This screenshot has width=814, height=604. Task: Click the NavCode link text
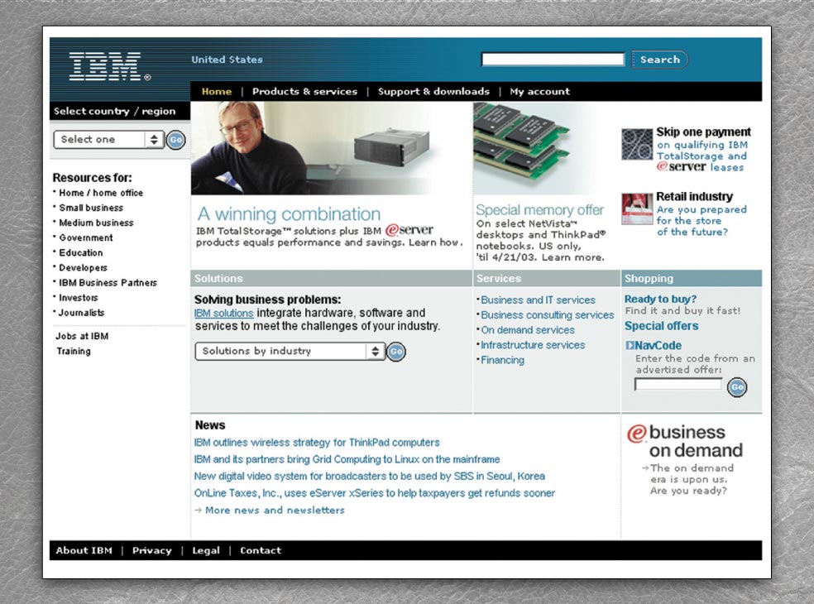coord(658,345)
